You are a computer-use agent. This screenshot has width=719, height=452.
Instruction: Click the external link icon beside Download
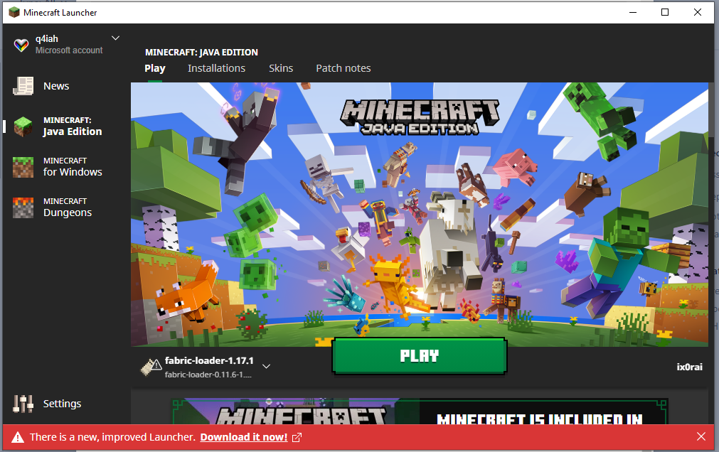pyautogui.click(x=297, y=437)
